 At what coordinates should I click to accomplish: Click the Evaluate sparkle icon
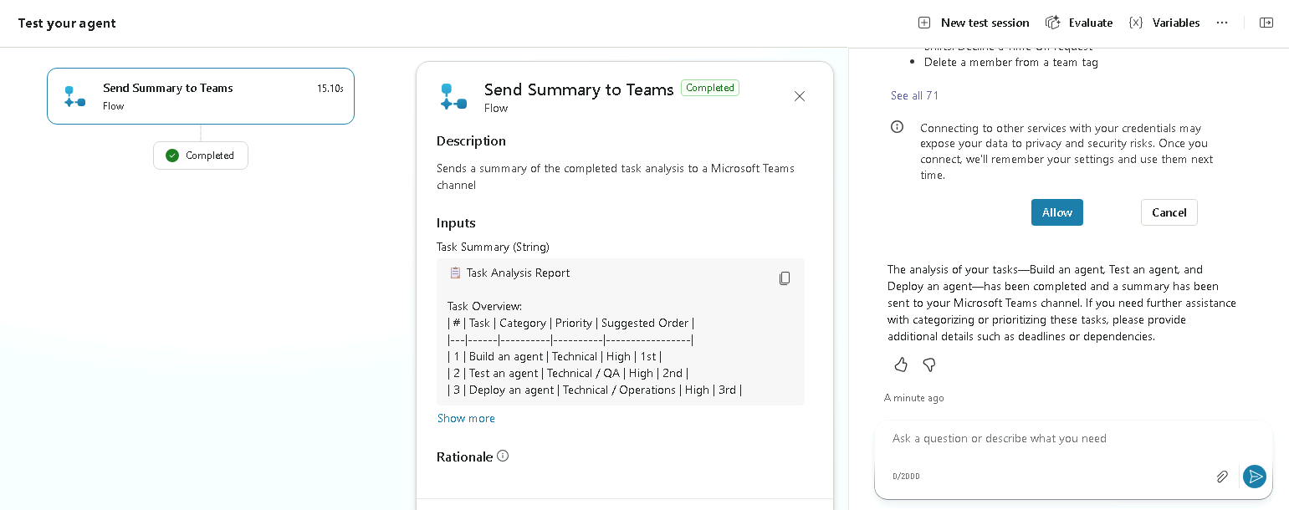point(1053,23)
